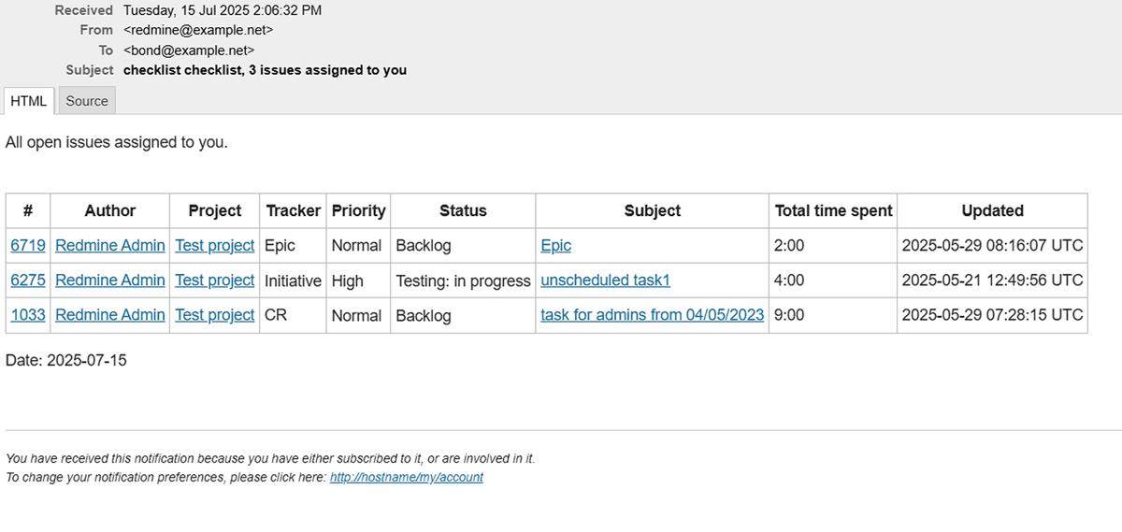Click the Priority column header
This screenshot has width=1122, height=532.
tap(358, 210)
